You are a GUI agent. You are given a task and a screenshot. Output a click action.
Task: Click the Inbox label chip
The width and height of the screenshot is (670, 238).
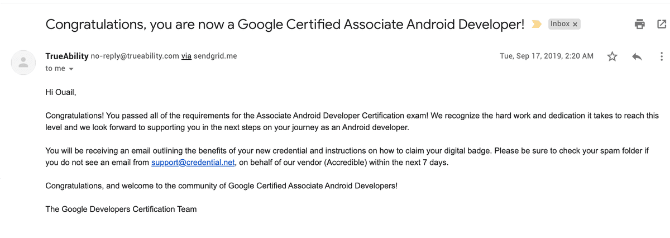point(560,24)
